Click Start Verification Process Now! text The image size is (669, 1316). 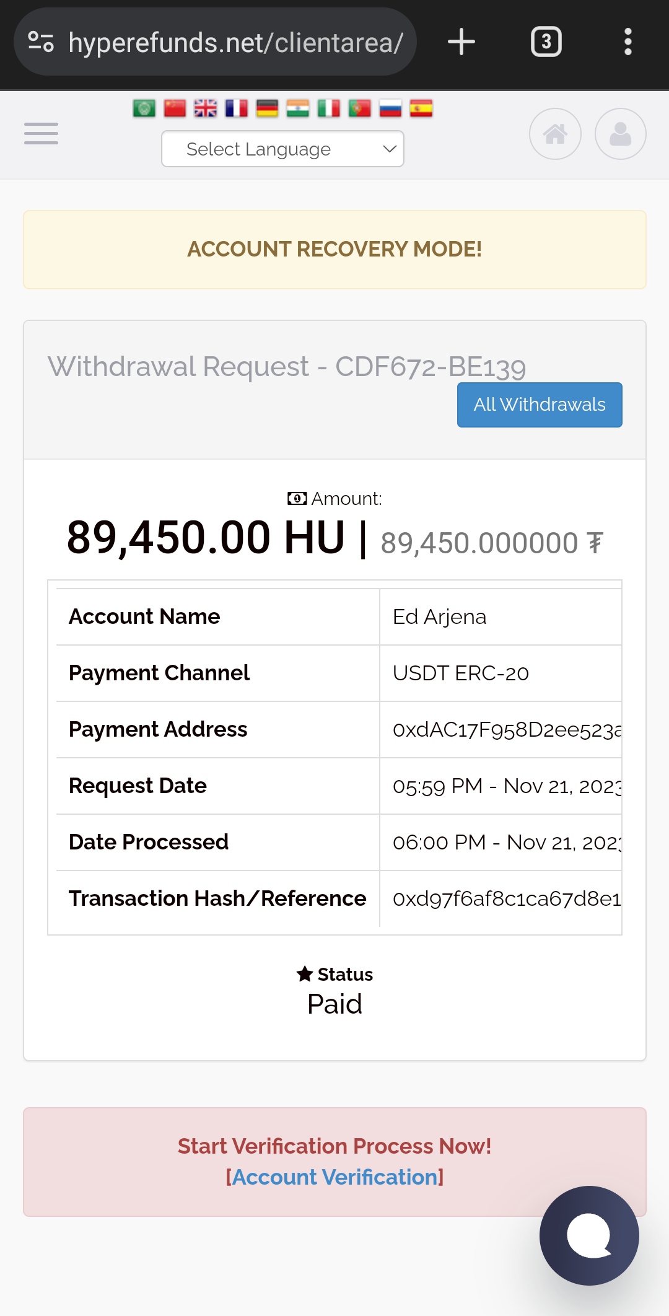[x=334, y=1146]
